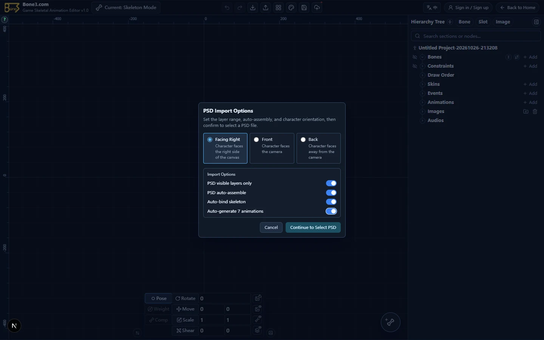Switch to the Image tab
This screenshot has width=544, height=340.
(503, 22)
